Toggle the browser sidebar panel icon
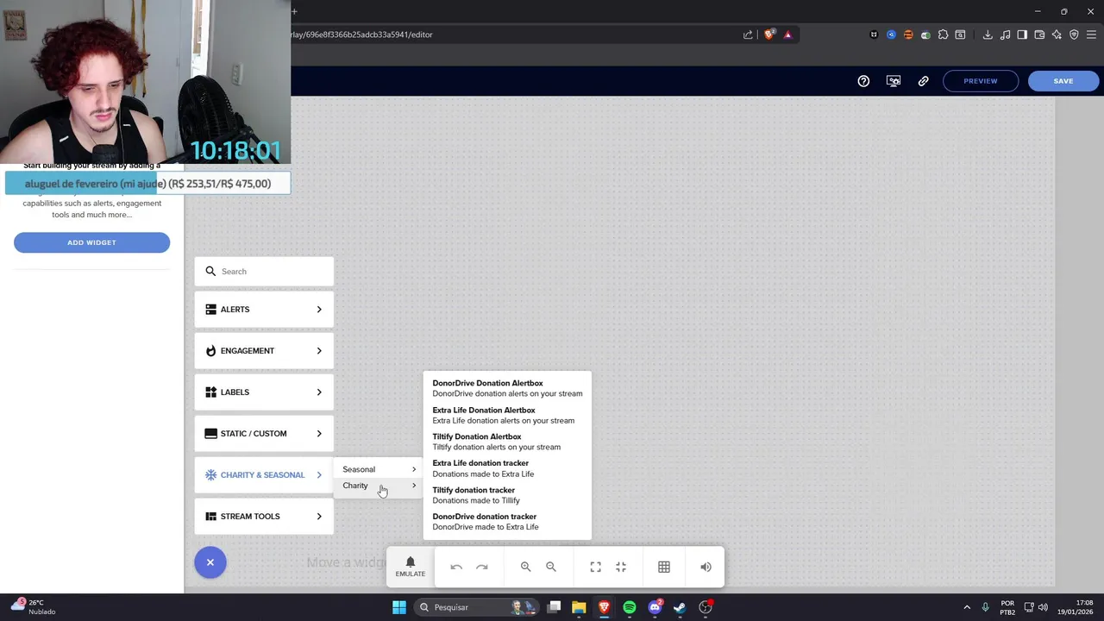1104x621 pixels. 1022,34
